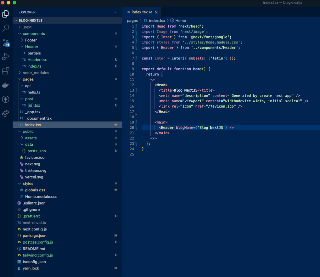Collapse the components folder
This screenshot has height=277, width=320.
coord(33,34)
